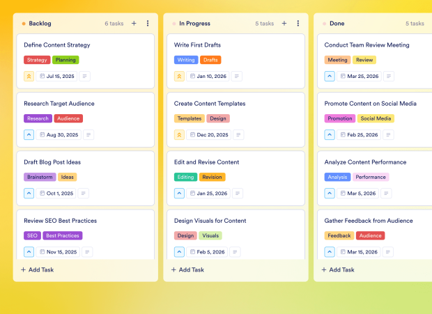Open the three-dot menu for In Progress column
This screenshot has height=314, width=432.
click(x=298, y=24)
